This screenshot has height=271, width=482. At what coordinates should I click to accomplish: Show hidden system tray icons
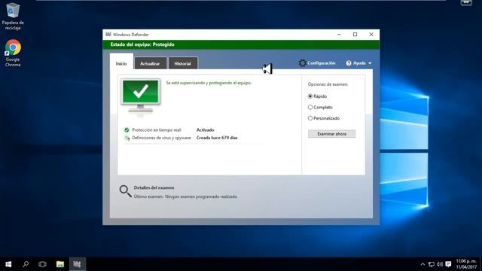pos(423,264)
